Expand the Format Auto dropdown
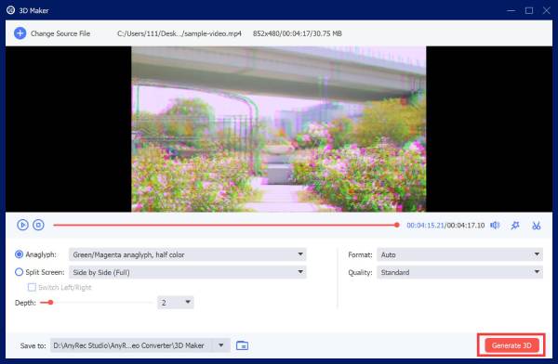558x364 pixels. click(x=459, y=254)
